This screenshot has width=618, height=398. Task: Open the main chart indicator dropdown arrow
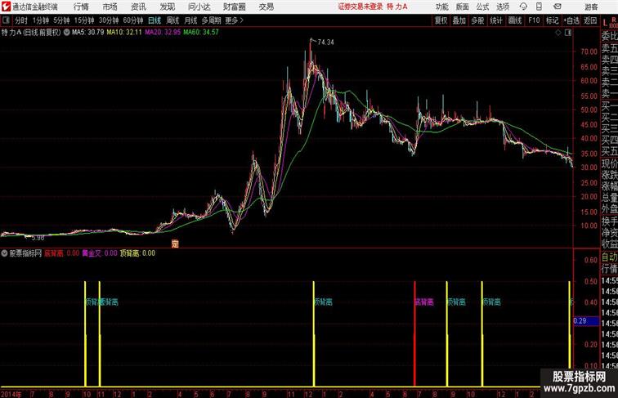coord(66,33)
